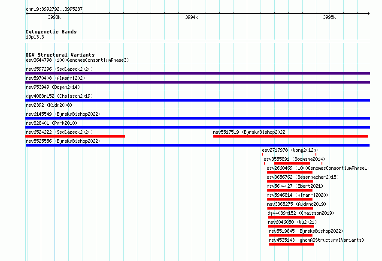This screenshot has height=261, width=382.
Task: Open nsv4535143 (gnomADStructuralVariants) label
Action: tap(316, 240)
